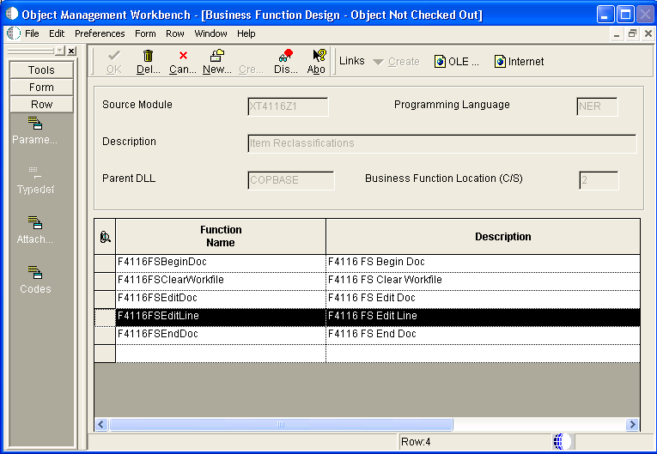Click the About pointer question icon
The height and width of the screenshot is (454, 657).
click(319, 56)
